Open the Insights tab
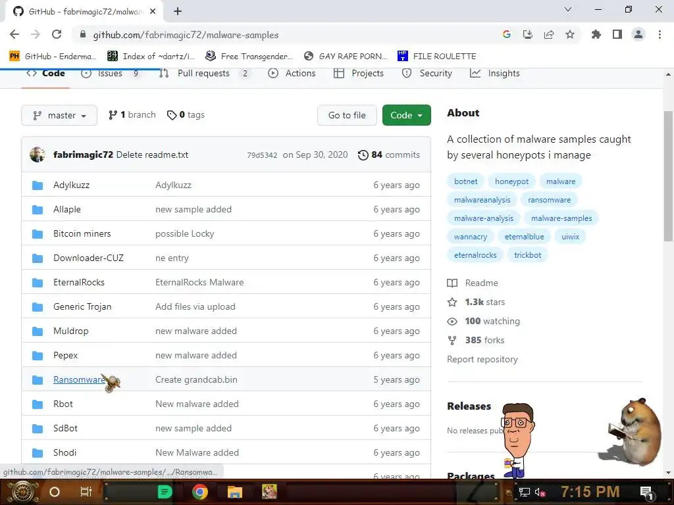Screen dimensions: 674x505 (x=495, y=74)
